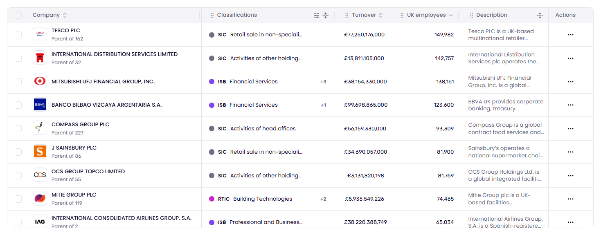Click the OCS company logo
Image resolution: width=601 pixels, height=235 pixels.
point(40,175)
